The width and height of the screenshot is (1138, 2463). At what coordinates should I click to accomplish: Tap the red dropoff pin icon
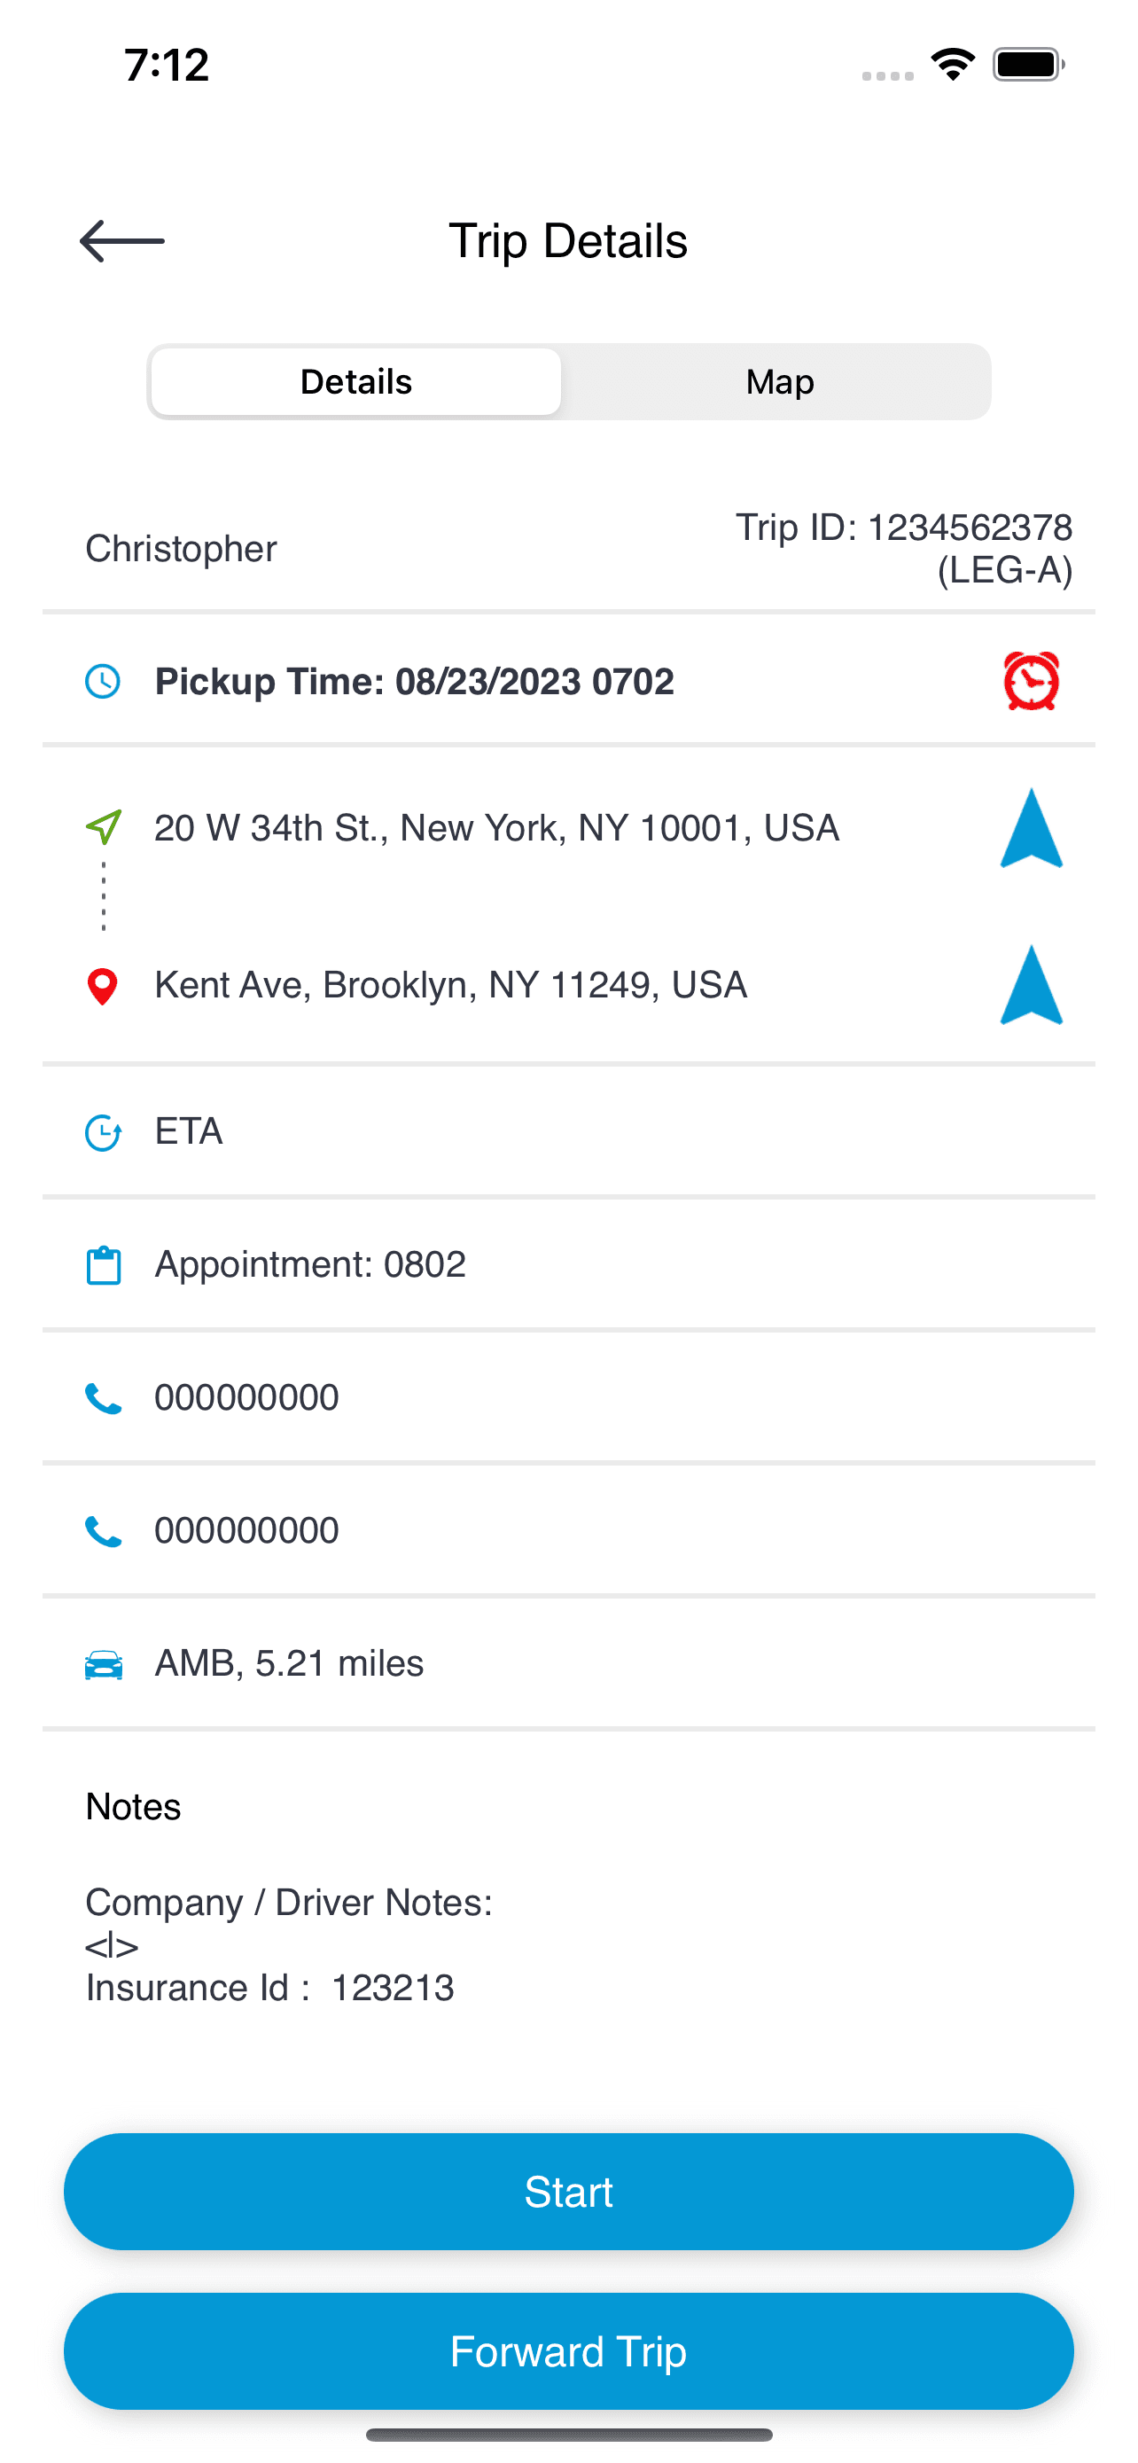pos(102,987)
